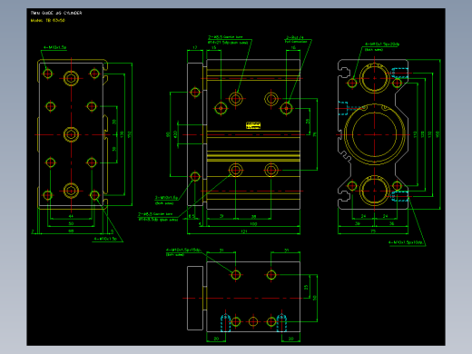Click the 121 overall length dimension
The image size is (472, 354).
(x=244, y=231)
